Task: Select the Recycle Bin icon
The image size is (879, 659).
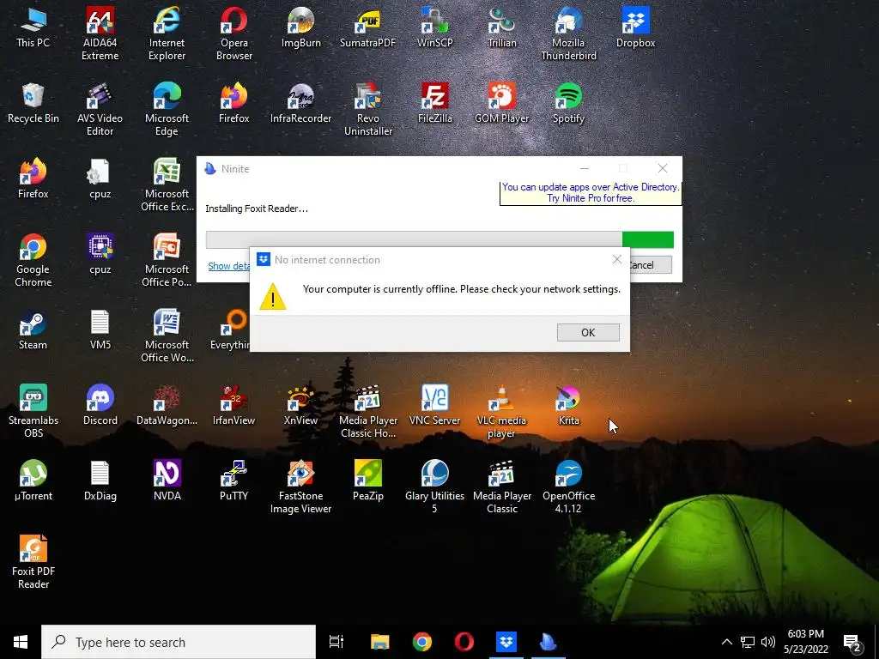Action: point(33,103)
